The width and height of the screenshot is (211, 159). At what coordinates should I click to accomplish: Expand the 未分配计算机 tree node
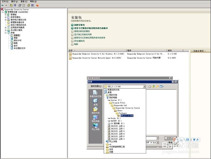point(6,30)
